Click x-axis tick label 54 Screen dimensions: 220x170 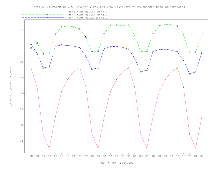pyautogui.click(x=141, y=156)
